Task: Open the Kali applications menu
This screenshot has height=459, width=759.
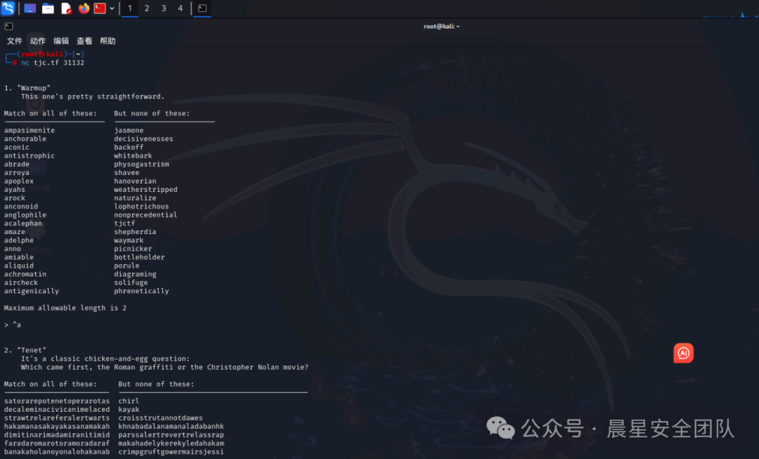Action: 8,8
